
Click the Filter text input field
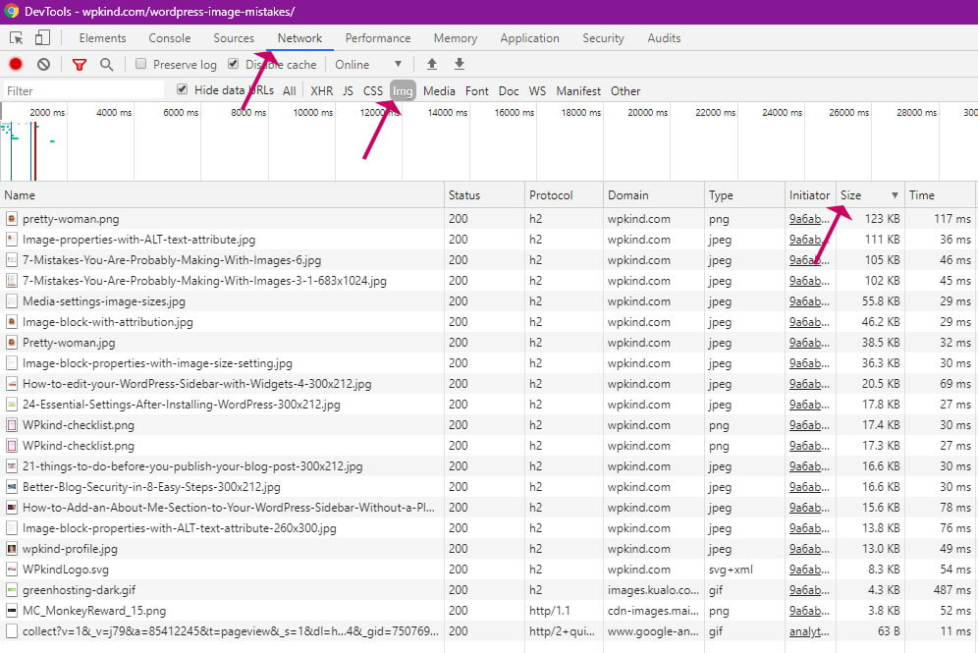(83, 91)
